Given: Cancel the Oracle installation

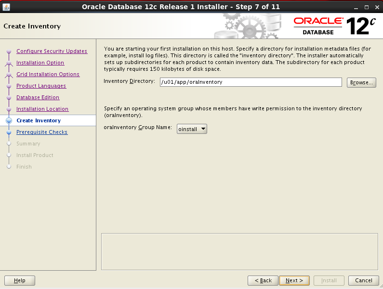Looking at the screenshot, I should click(363, 280).
